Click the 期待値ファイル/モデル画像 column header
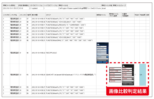This screenshot has height=99, width=154. coord(115,15)
